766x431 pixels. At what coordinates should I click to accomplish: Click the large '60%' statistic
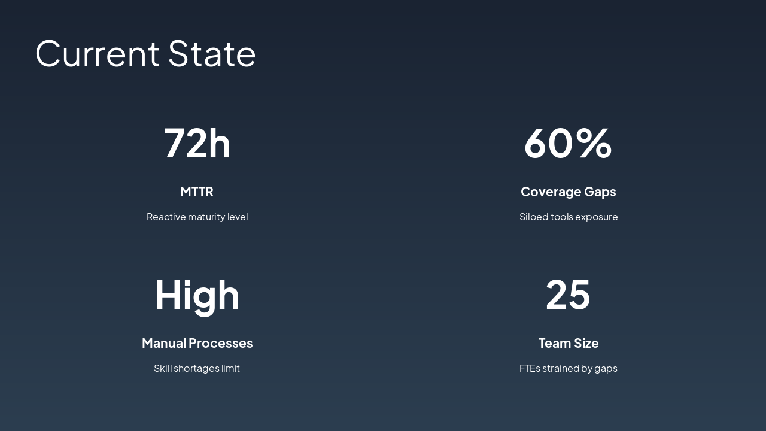[568, 144]
